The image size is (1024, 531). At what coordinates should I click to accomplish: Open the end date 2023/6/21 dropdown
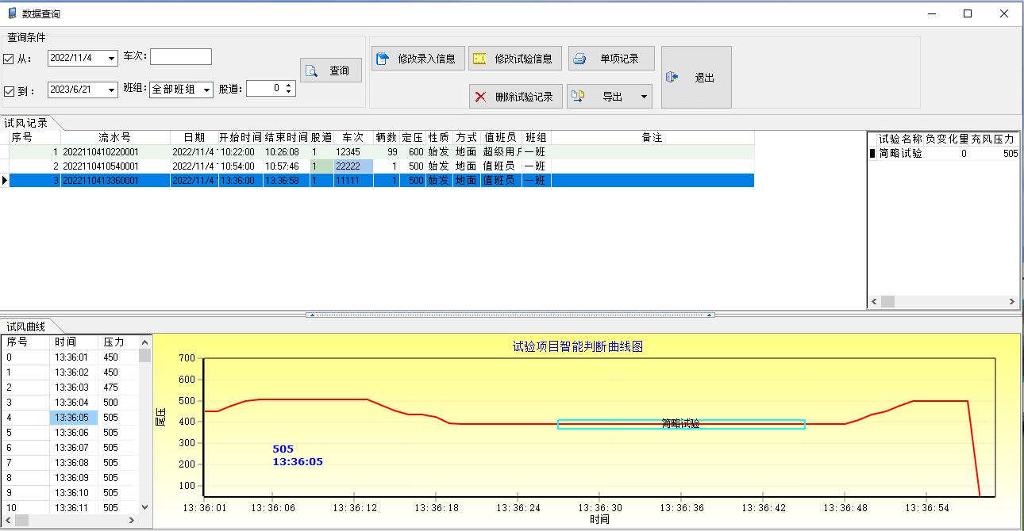click(111, 90)
